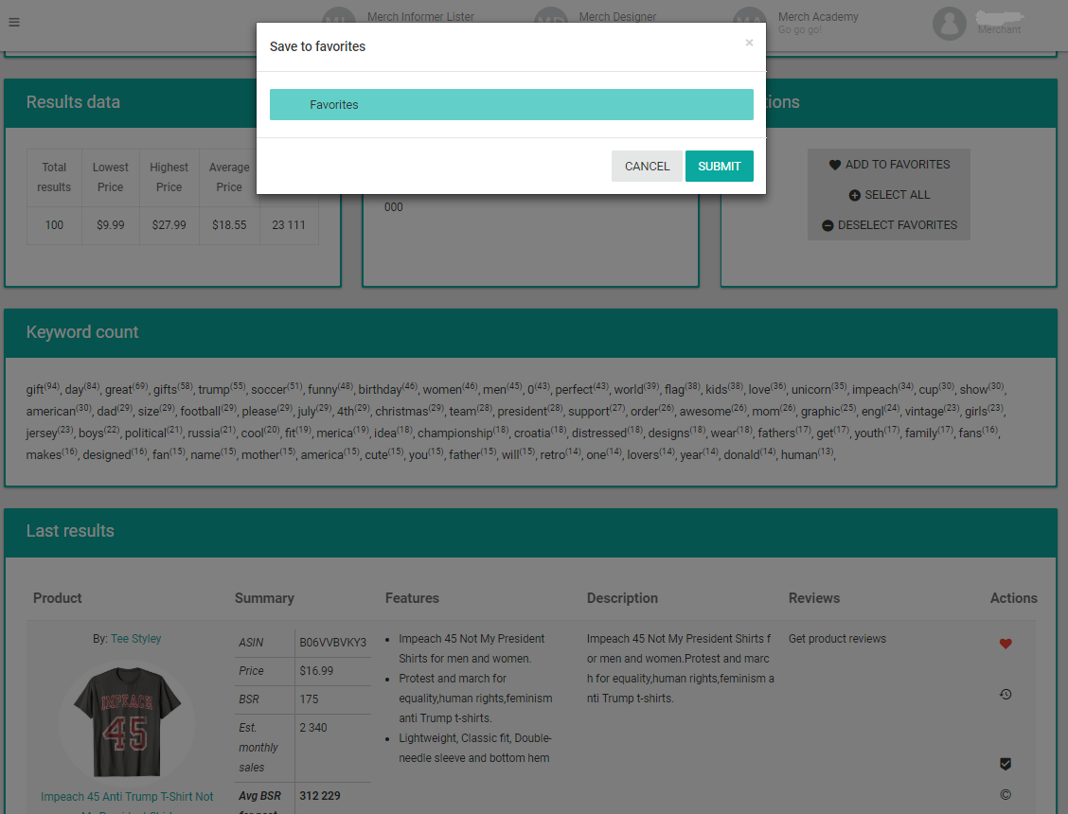Click the 'trump' keyword
Image resolution: width=1068 pixels, height=814 pixels.
tap(213, 390)
